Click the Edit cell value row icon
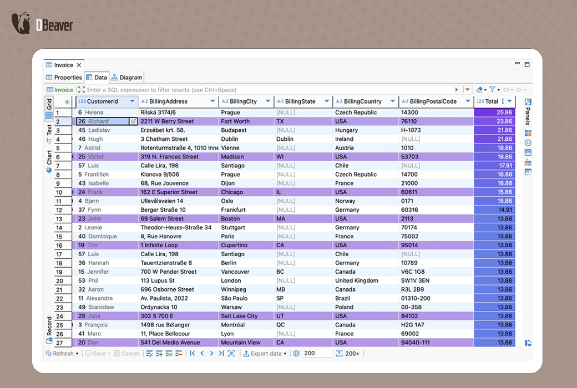The image size is (577, 388). [x=150, y=354]
